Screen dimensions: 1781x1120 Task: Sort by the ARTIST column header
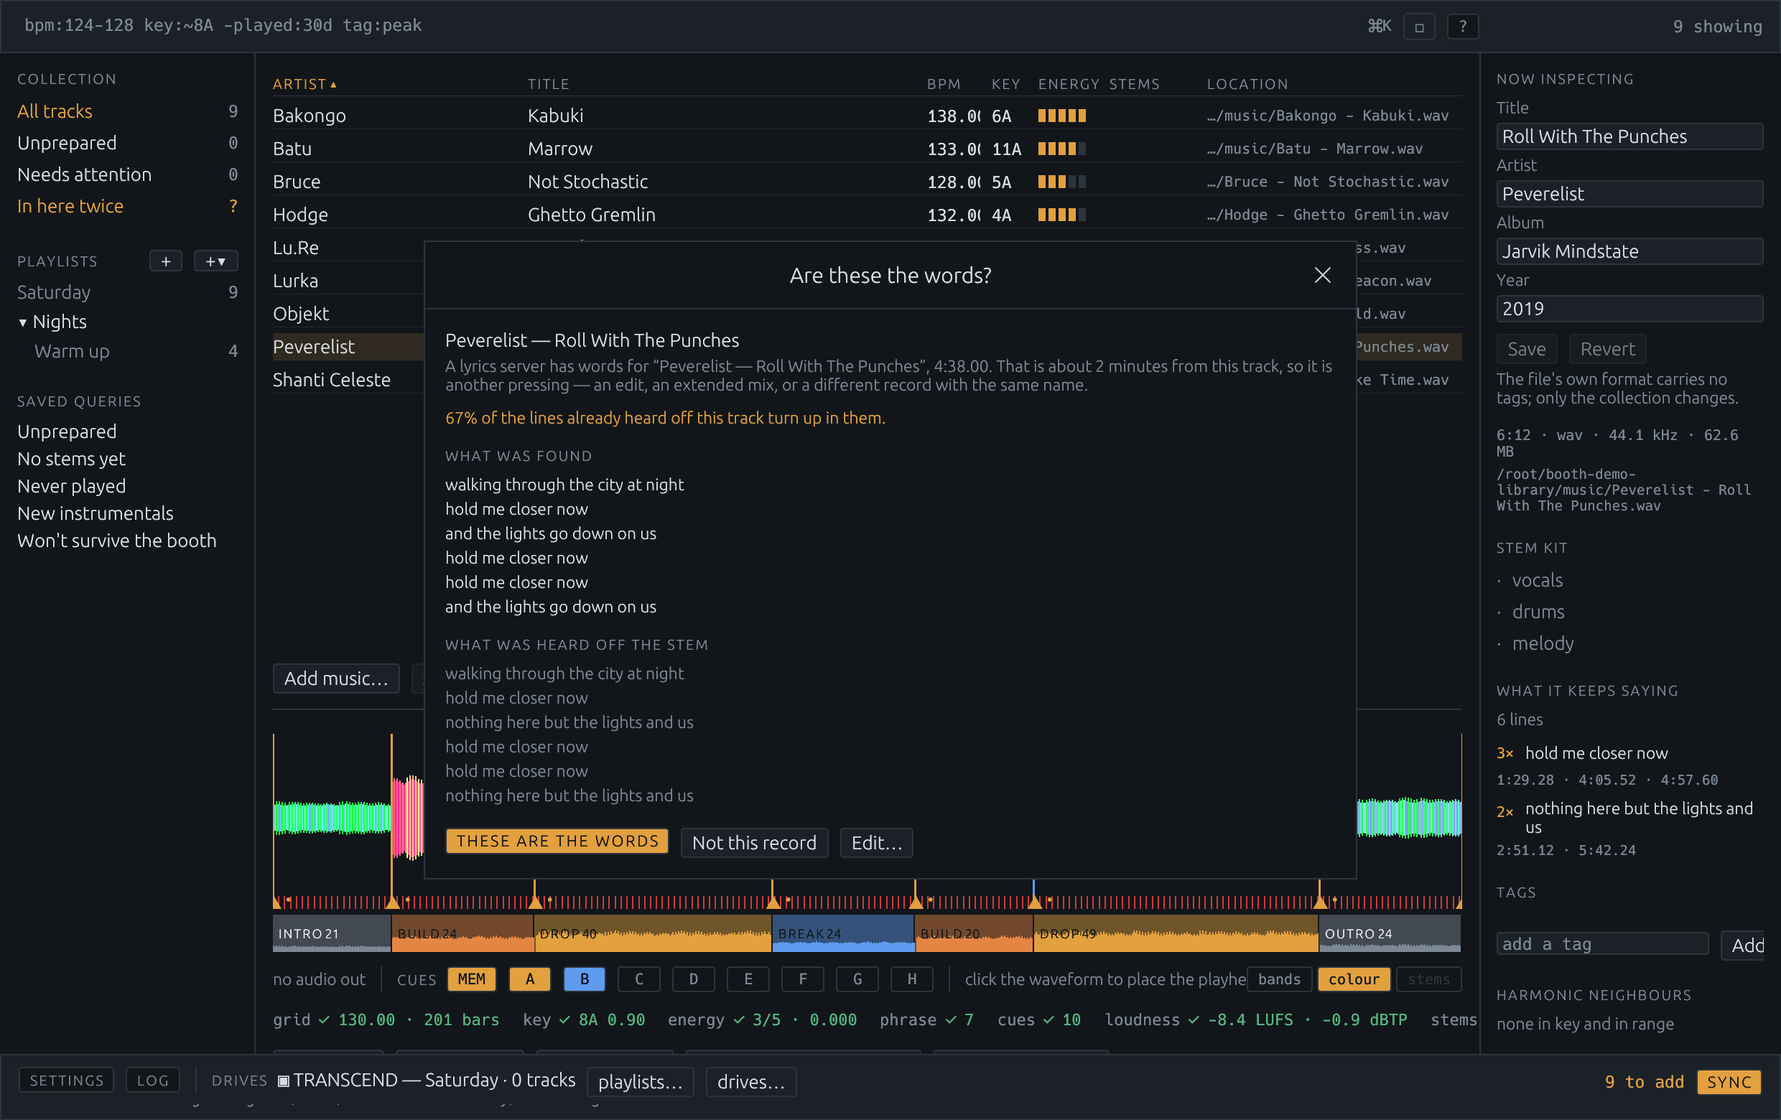(x=304, y=83)
